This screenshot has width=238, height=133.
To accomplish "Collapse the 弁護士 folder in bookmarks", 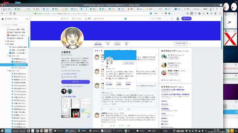I will (x=6, y=44).
